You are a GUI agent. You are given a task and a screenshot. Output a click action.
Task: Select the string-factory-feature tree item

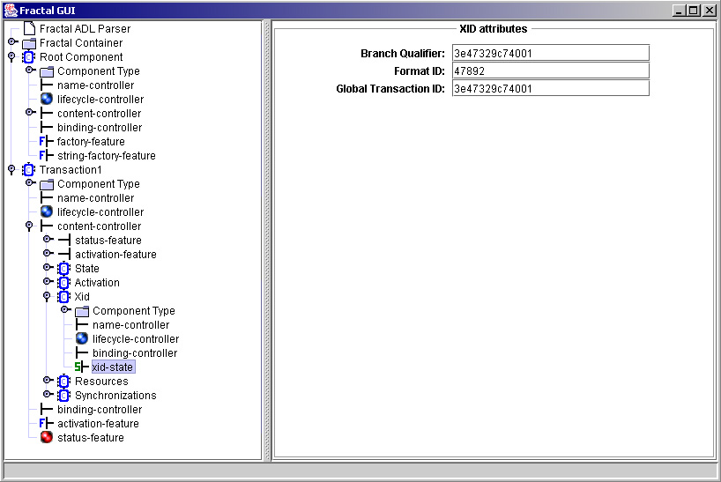pyautogui.click(x=106, y=156)
